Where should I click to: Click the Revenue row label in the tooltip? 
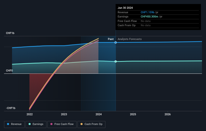(123, 12)
